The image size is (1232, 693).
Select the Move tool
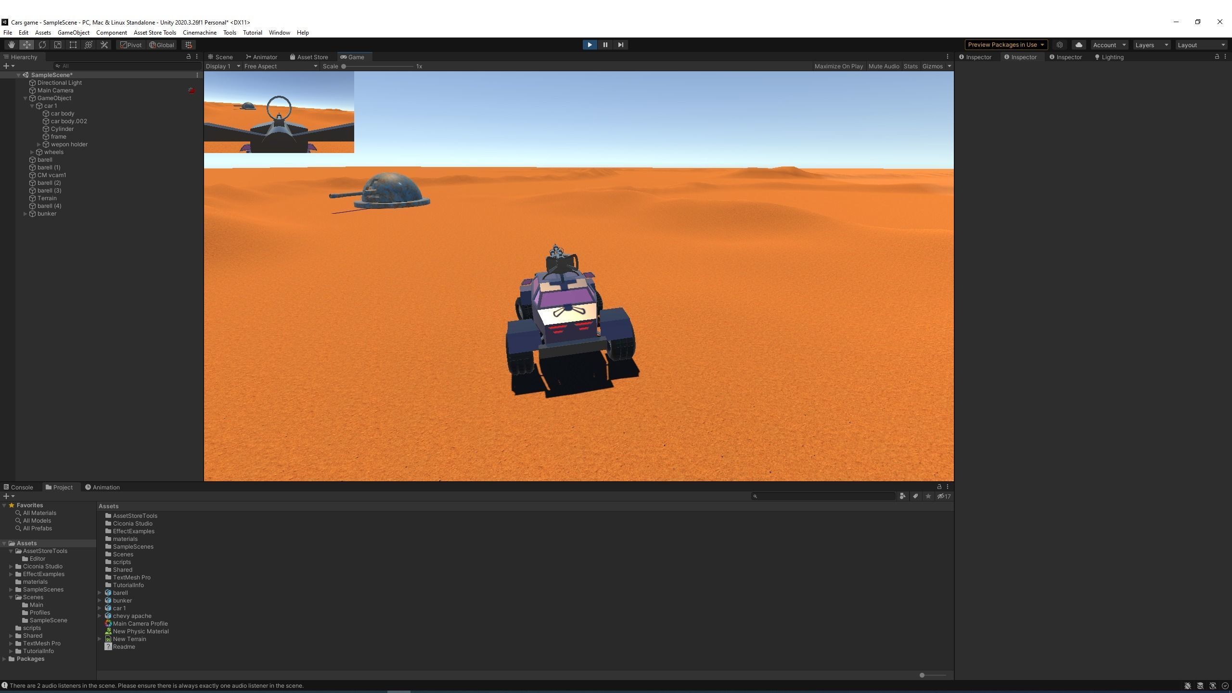[26, 45]
